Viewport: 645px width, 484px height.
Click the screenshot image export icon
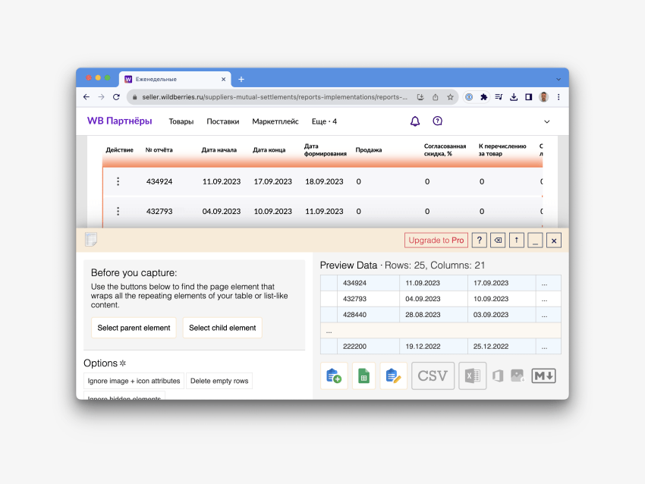point(517,376)
